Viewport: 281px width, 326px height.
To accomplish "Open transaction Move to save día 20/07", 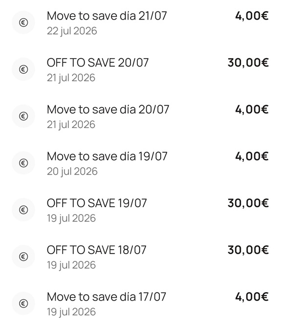I will [x=141, y=116].
